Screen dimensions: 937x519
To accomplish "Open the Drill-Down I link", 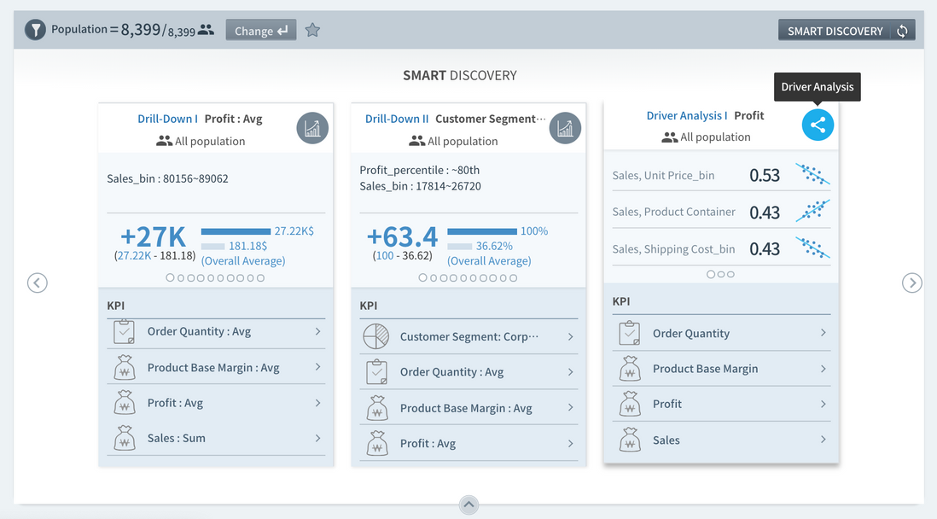I will click(x=167, y=119).
